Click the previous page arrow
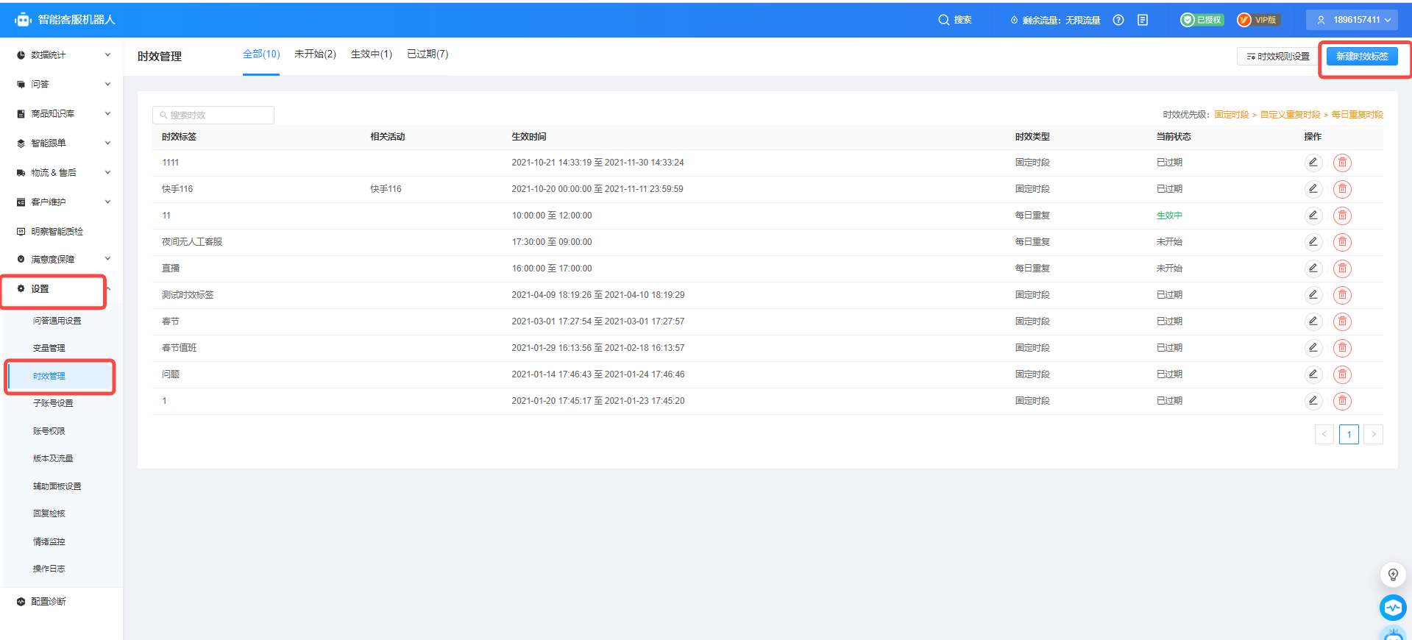 (x=1324, y=434)
